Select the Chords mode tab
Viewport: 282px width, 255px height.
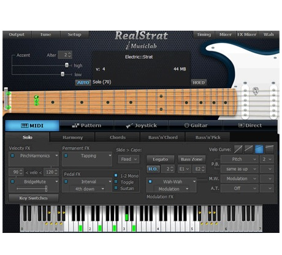pos(118,137)
